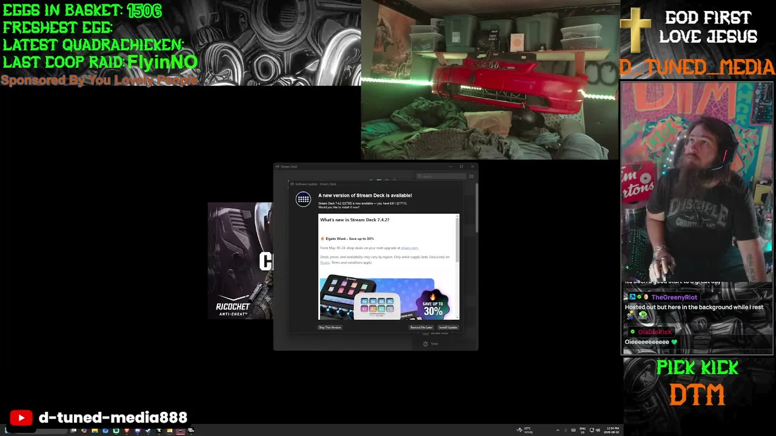Open Steam from the taskbar
The height and width of the screenshot is (436, 776).
[148, 431]
